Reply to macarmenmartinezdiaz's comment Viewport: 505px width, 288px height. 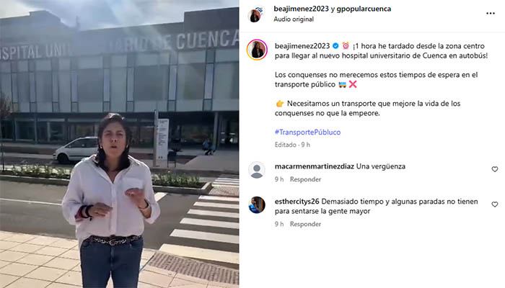pyautogui.click(x=305, y=179)
